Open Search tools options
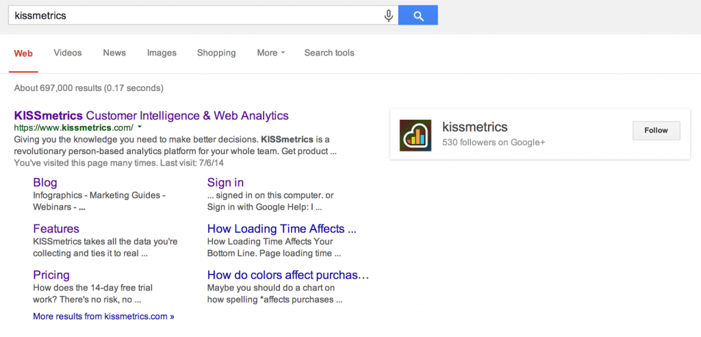The height and width of the screenshot is (337, 701). (329, 53)
